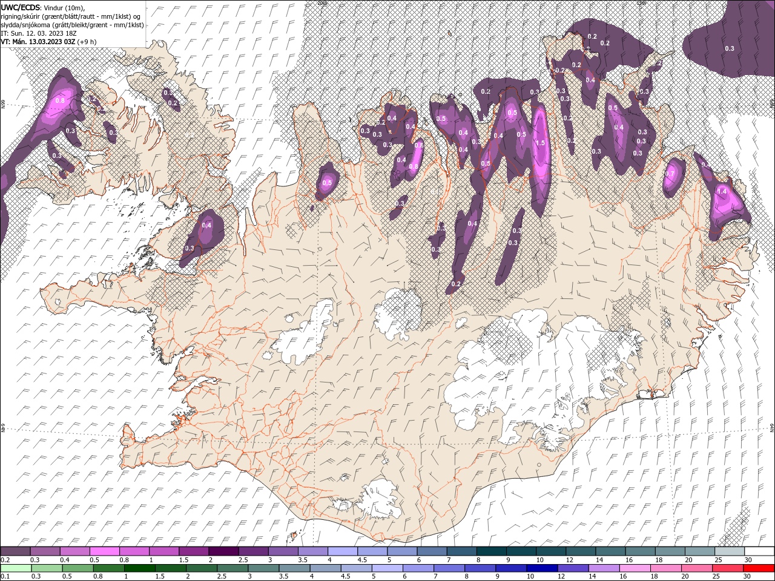Click the '3.5' label on the snowfall scale
The image size is (775, 581).
[303, 560]
